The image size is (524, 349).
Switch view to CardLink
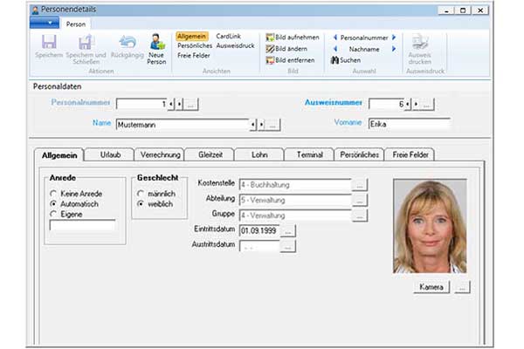click(229, 37)
